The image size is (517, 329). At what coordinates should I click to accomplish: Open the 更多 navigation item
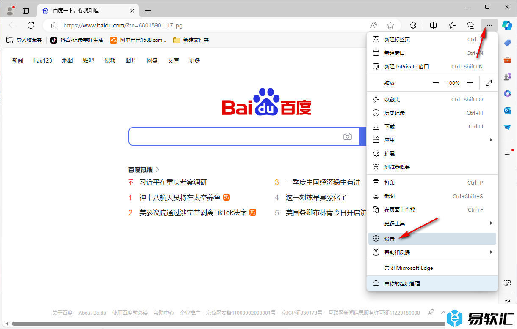pyautogui.click(x=194, y=60)
